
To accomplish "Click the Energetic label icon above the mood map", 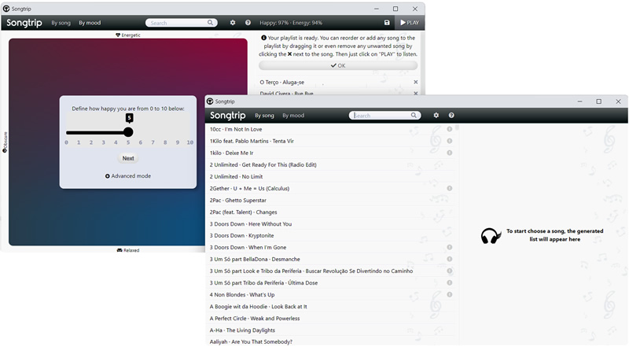I will 118,35.
